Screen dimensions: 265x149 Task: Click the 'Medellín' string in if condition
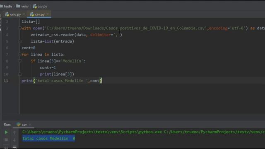(x=72, y=61)
